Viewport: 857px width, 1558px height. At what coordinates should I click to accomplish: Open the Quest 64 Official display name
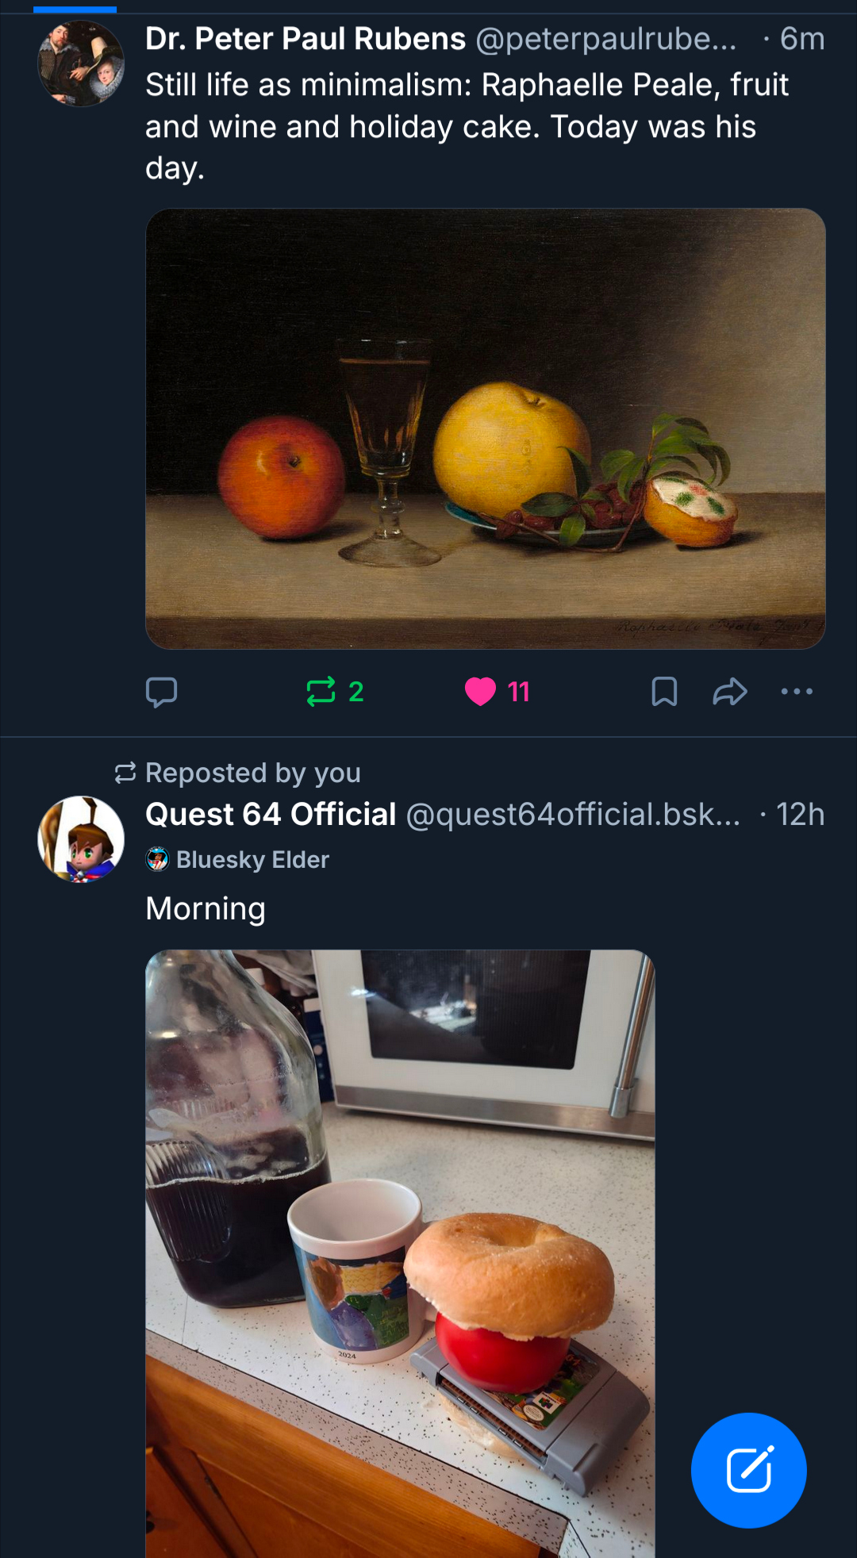tap(271, 815)
